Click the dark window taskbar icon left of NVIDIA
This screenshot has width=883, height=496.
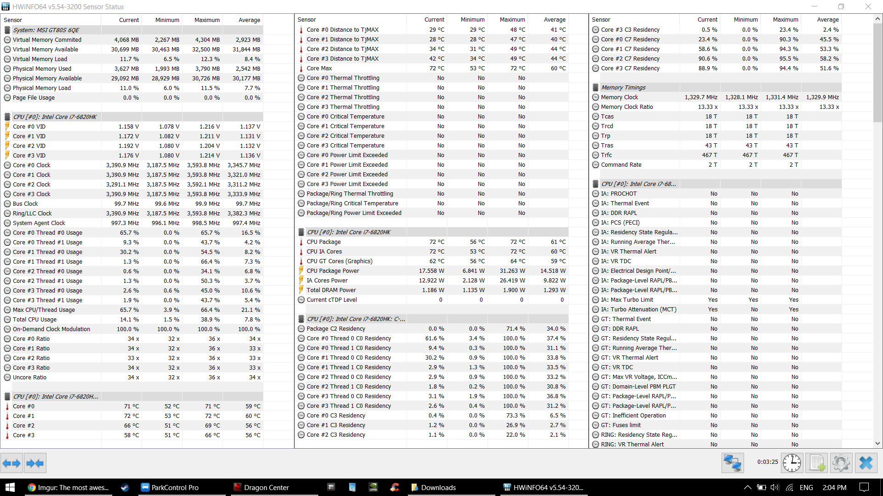point(331,487)
